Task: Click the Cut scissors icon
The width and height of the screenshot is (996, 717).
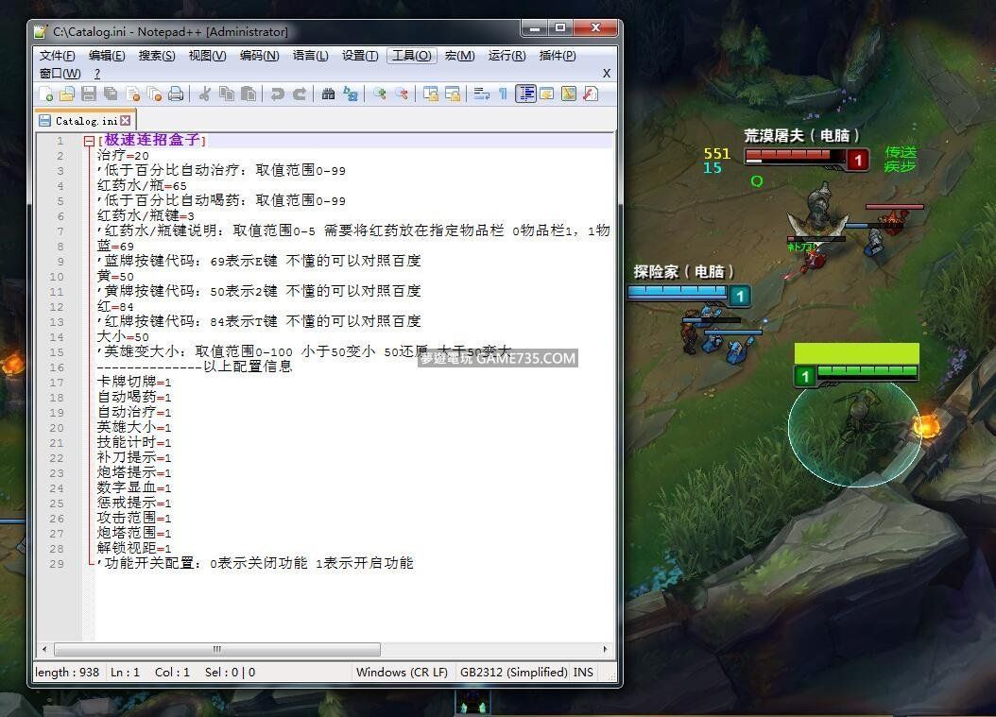Action: 204,94
